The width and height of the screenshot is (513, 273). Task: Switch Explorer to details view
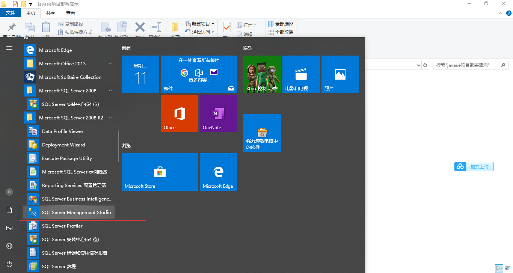pos(499,268)
